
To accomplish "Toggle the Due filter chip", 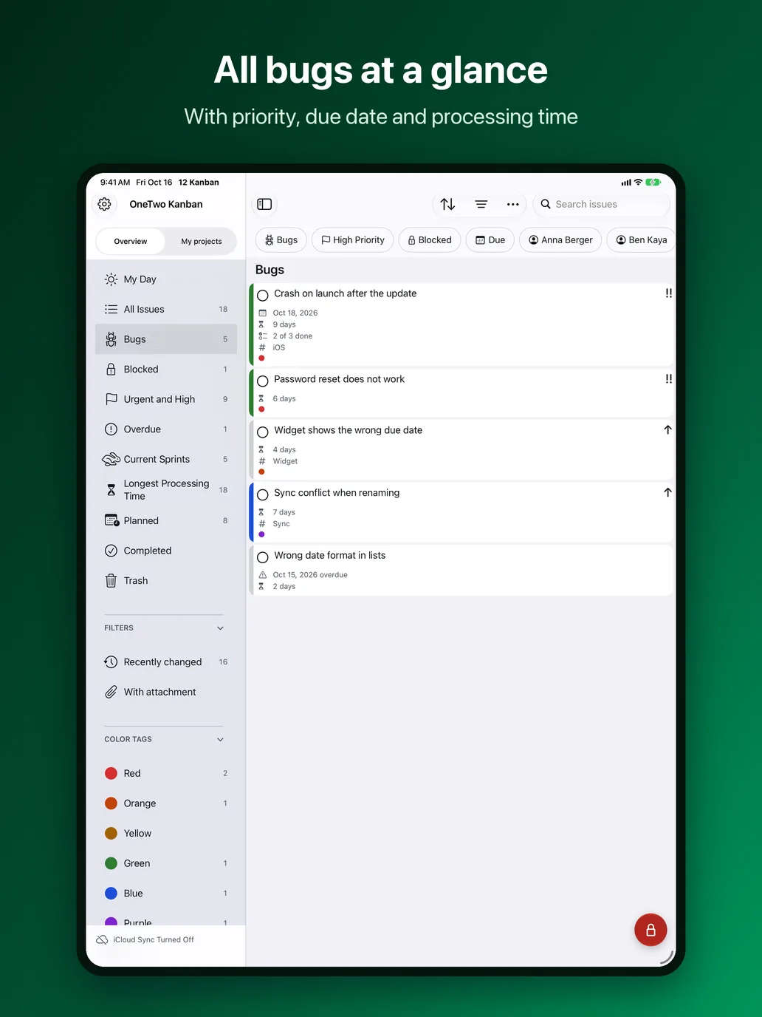I will point(490,240).
